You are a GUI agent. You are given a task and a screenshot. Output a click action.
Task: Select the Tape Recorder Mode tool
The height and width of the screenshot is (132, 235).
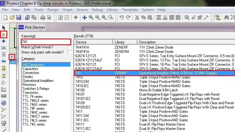[4, 96]
